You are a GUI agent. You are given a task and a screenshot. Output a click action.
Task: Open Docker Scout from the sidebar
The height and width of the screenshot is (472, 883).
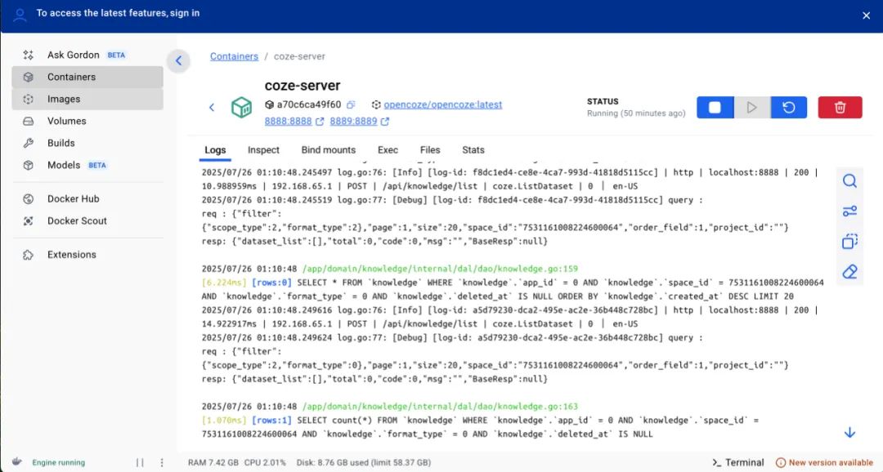87,220
